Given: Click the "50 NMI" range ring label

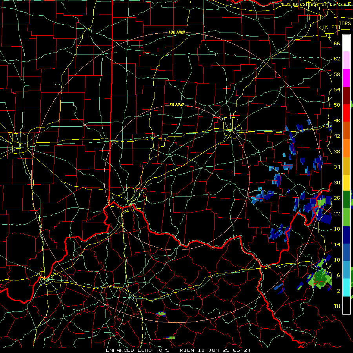Looking at the screenshot, I should point(176,105).
